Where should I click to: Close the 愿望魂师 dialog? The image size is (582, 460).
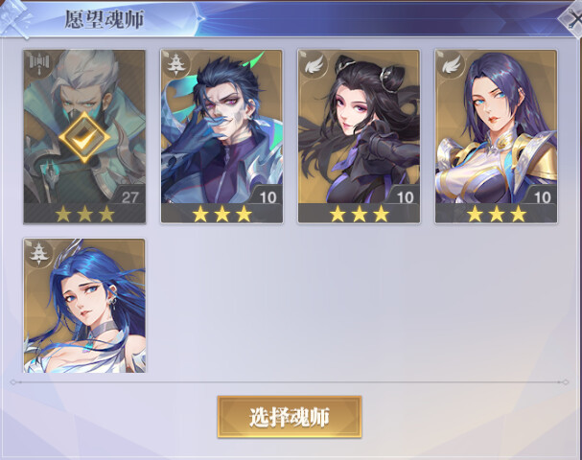(x=572, y=17)
